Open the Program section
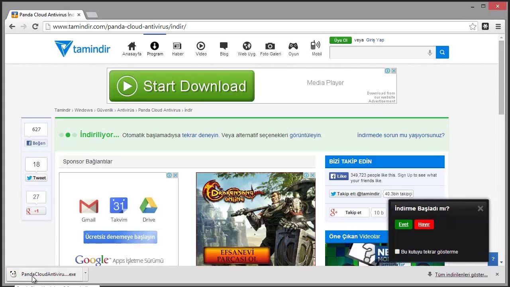The height and width of the screenshot is (287, 510). [x=155, y=49]
